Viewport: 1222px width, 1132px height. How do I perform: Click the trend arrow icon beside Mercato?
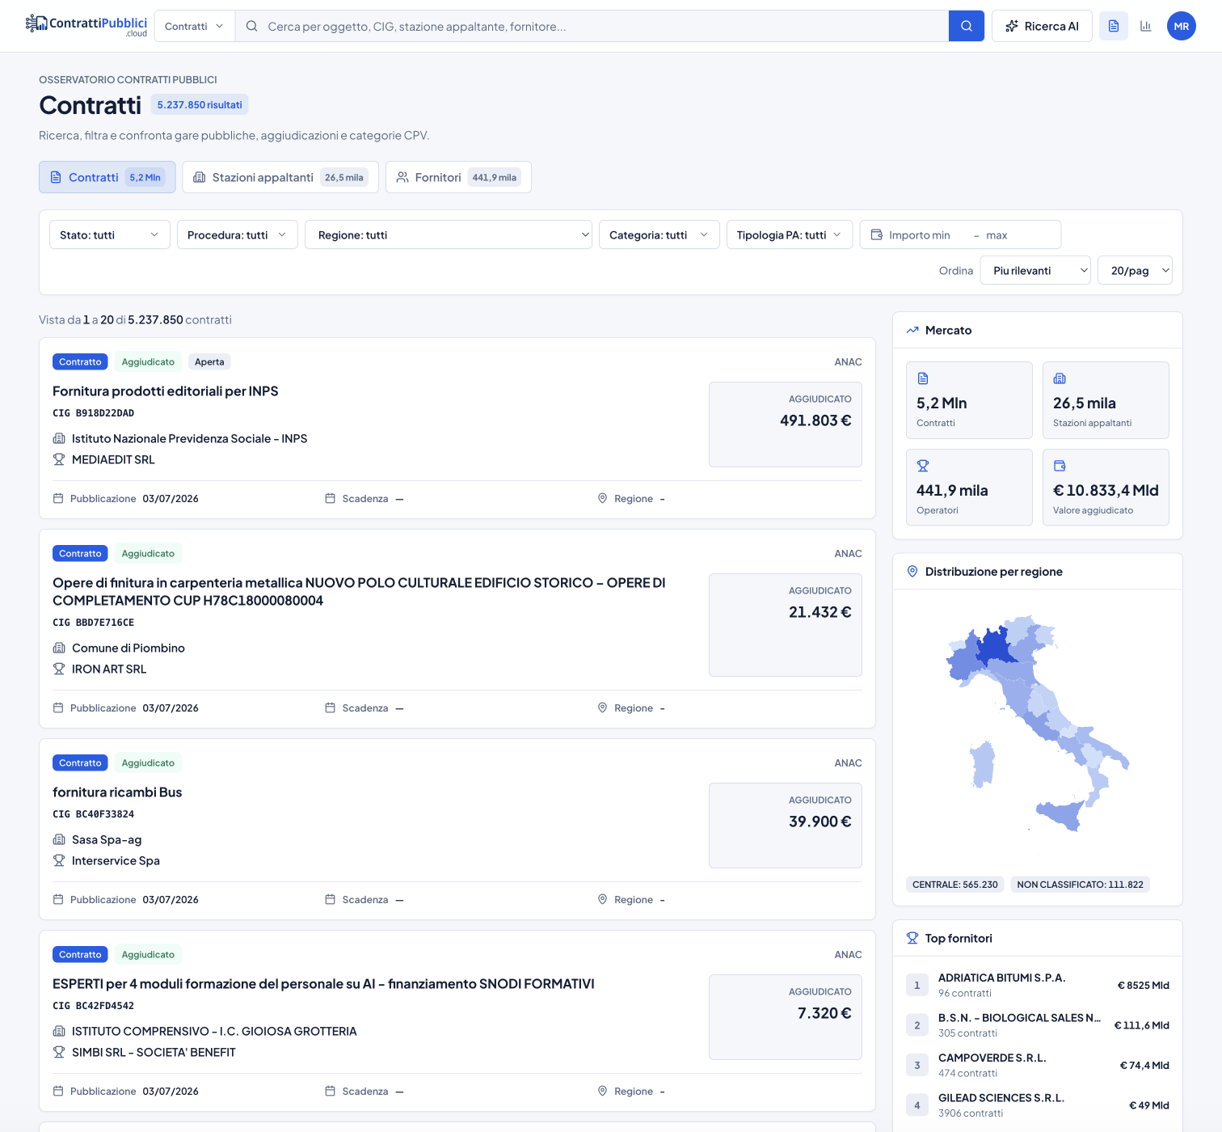912,330
